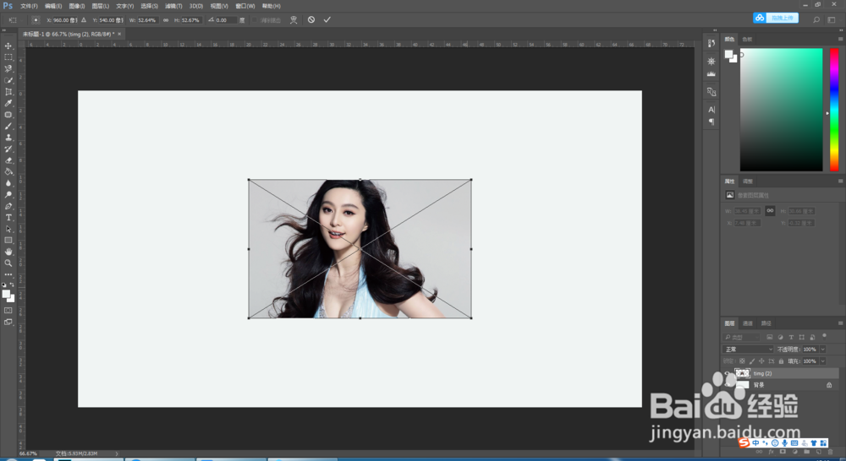Open the Edit Toolbar ellipsis menu

8,274
